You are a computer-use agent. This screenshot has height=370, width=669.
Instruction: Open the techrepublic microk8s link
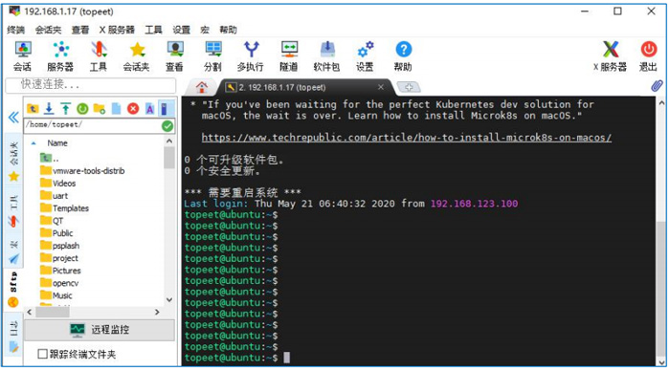[x=407, y=138]
